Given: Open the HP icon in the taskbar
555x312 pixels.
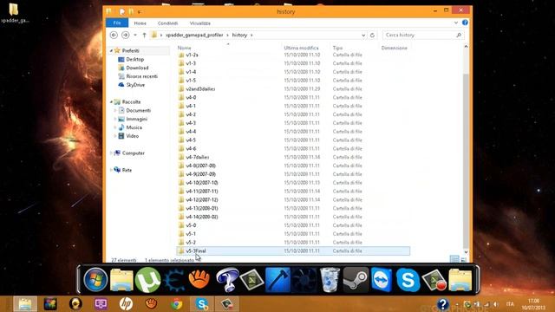Looking at the screenshot, I should [x=126, y=304].
